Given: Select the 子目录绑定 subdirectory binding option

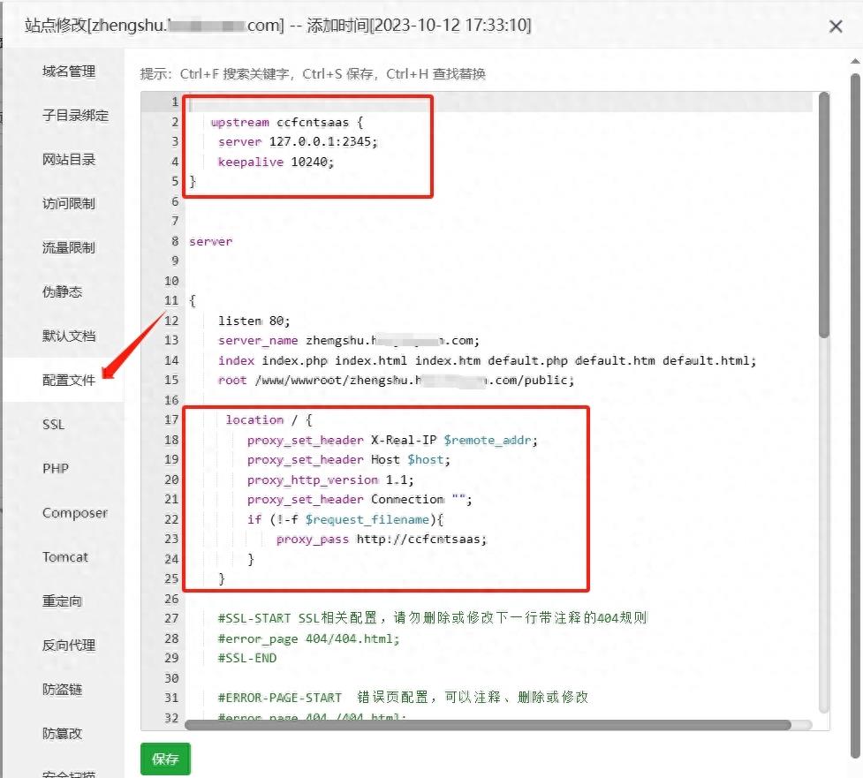Looking at the screenshot, I should click(75, 116).
